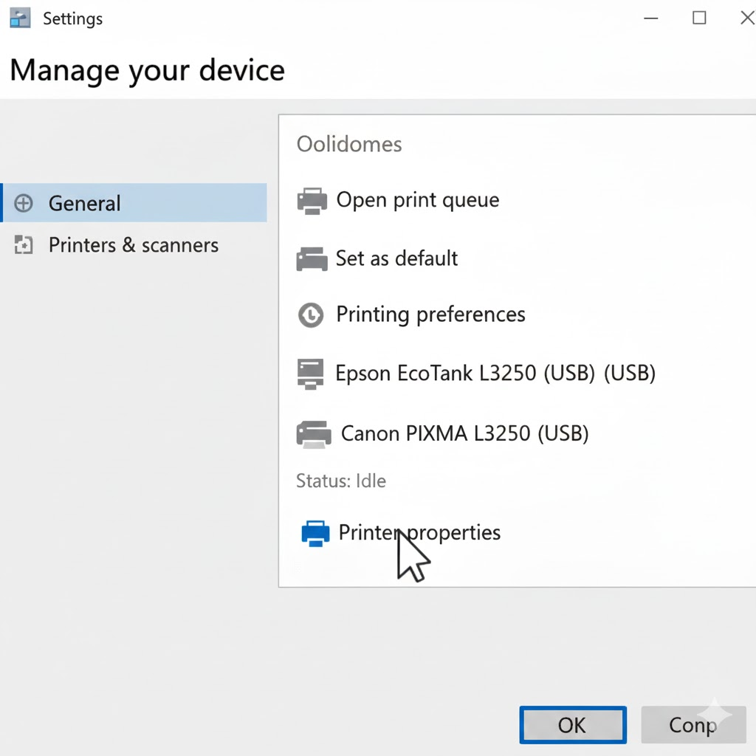The image size is (756, 756).
Task: Click the blue Printer properties icon
Action: 315,533
